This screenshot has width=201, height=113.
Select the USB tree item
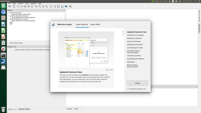(11, 24)
